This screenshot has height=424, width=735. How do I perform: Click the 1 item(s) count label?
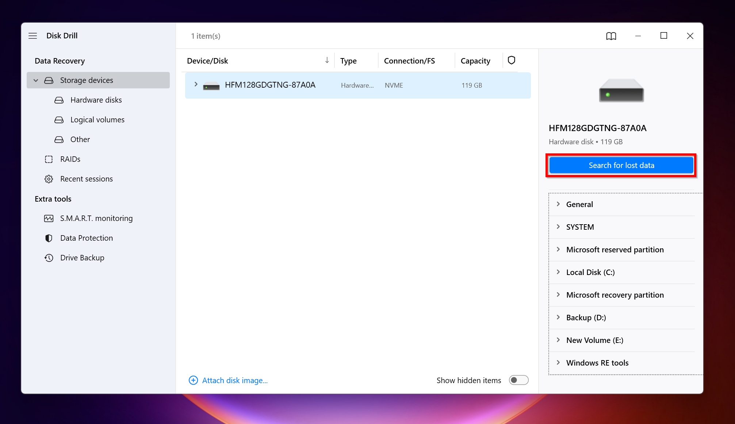pyautogui.click(x=206, y=36)
